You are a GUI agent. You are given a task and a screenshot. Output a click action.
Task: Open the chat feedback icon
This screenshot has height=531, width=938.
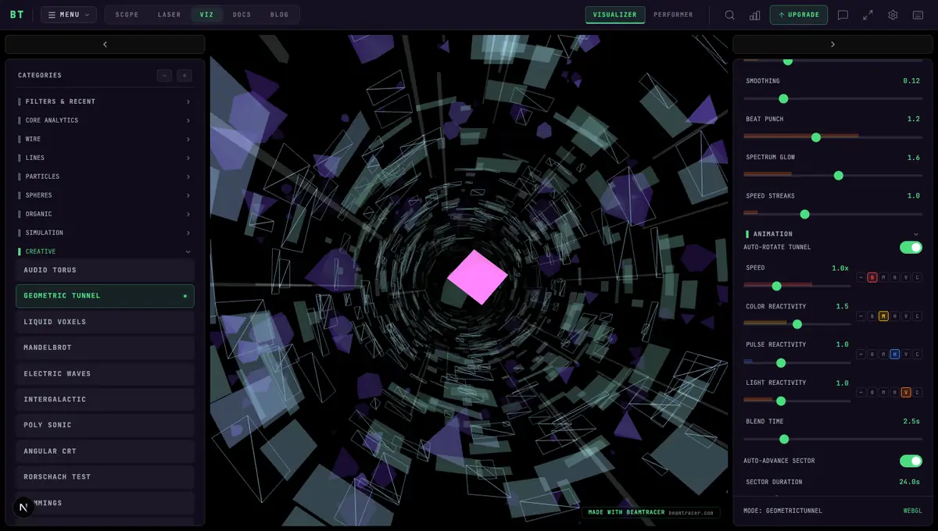[x=843, y=15]
